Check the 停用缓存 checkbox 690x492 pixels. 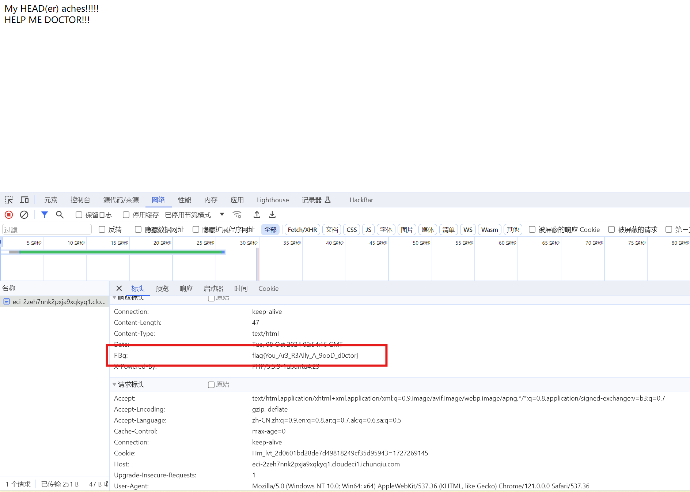(x=126, y=215)
